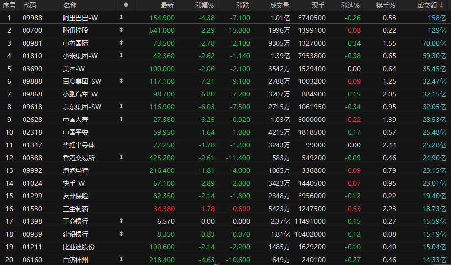Click the latest price 641.000
451x265 pixels.
pos(162,30)
